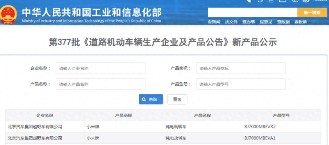This screenshot has height=145, width=329.
Task: Click the national emblem logo
Action: tap(9, 15)
